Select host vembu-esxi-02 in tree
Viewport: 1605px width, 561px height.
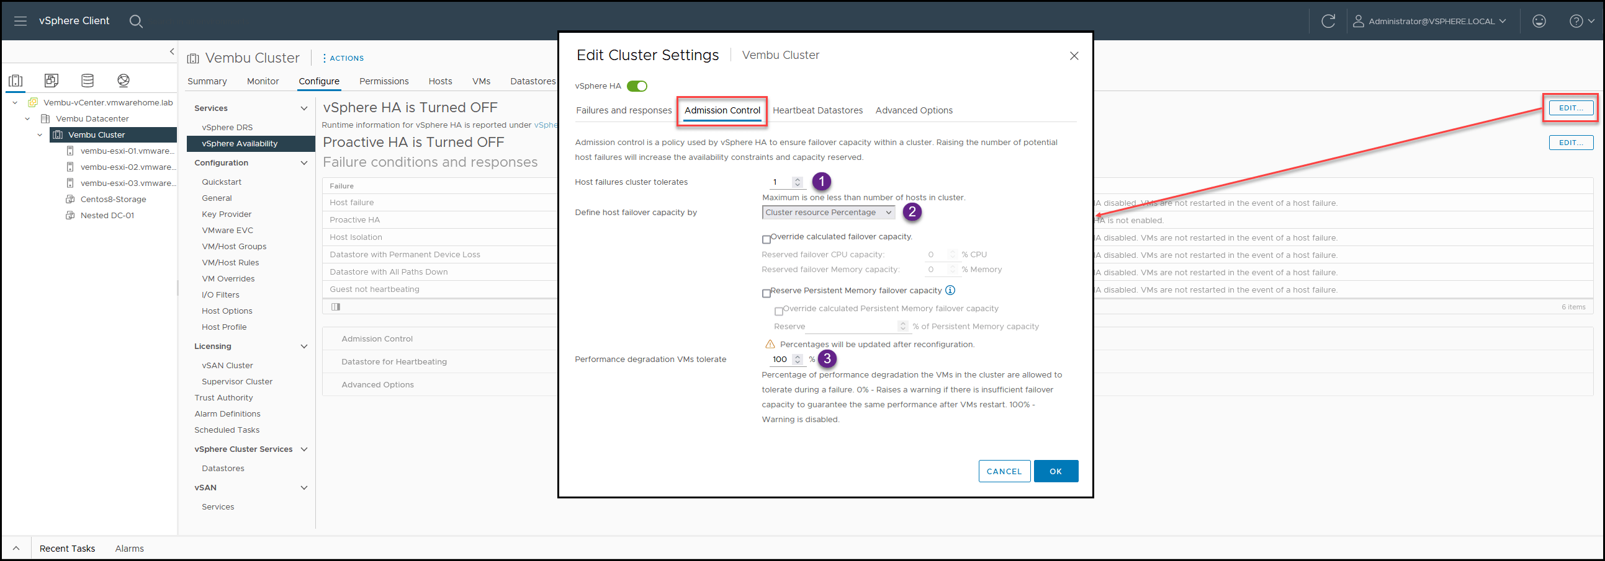pos(128,167)
